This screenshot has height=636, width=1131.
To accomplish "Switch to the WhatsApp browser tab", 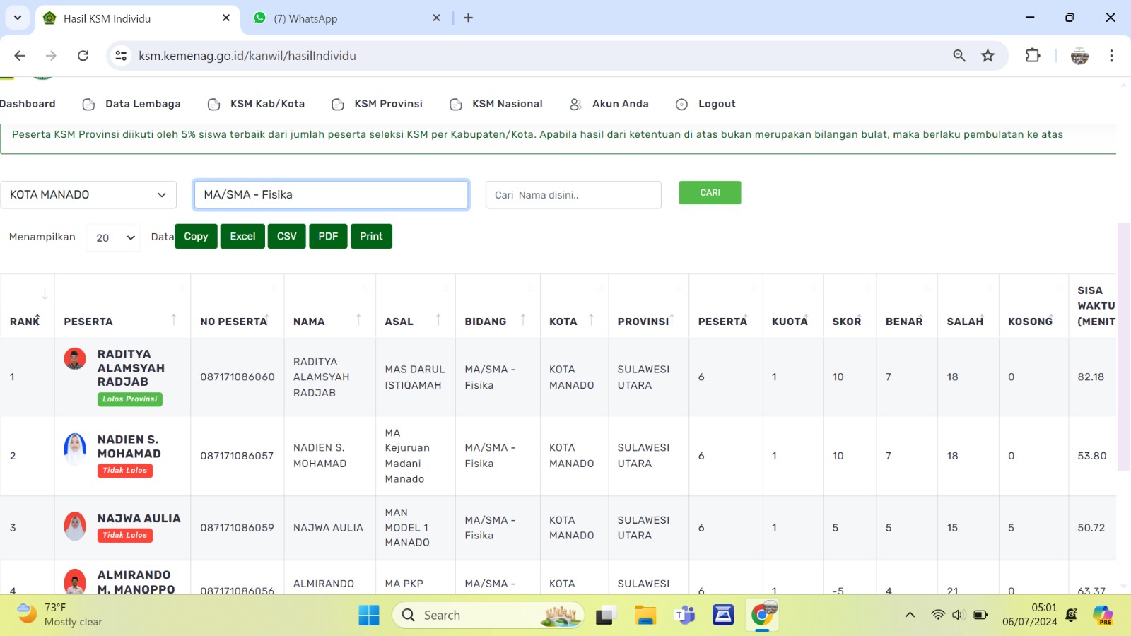I will point(305,19).
